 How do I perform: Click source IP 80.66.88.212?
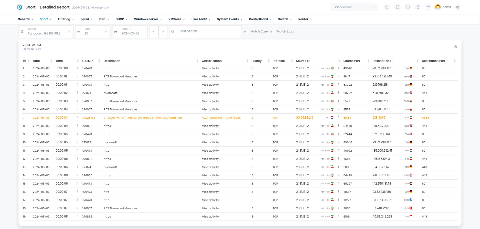304,118
